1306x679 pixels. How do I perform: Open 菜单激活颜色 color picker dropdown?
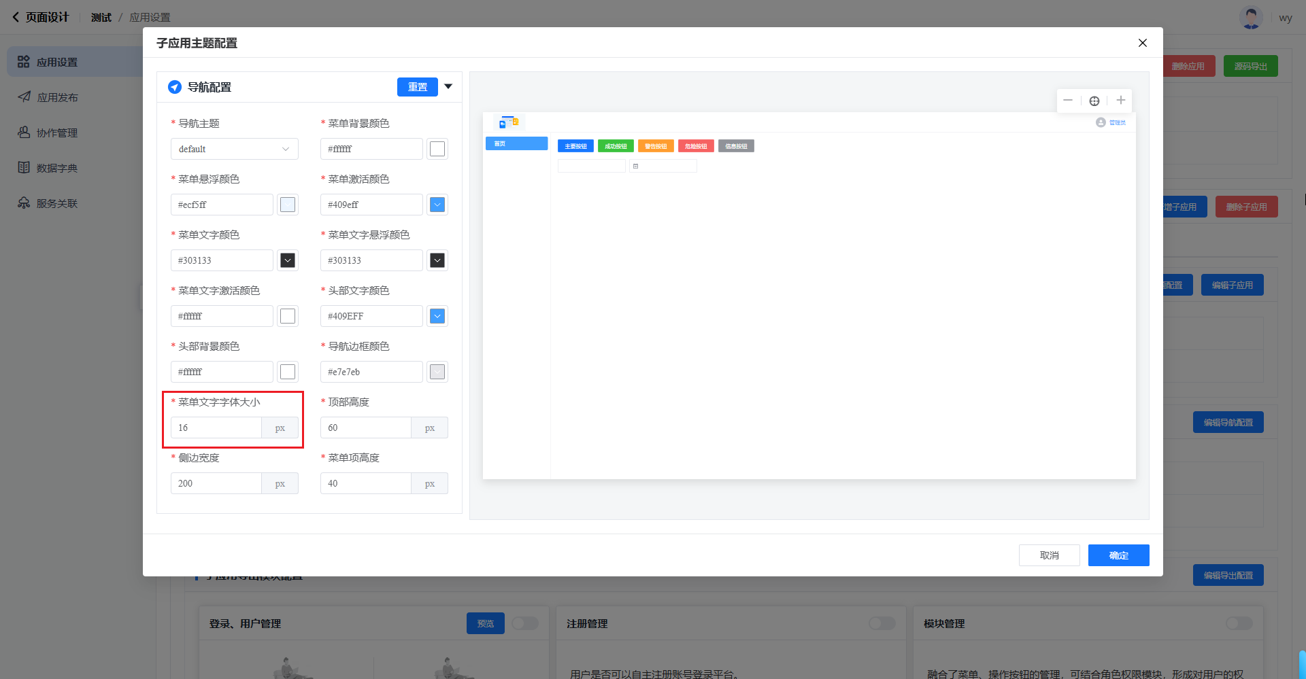tap(437, 205)
